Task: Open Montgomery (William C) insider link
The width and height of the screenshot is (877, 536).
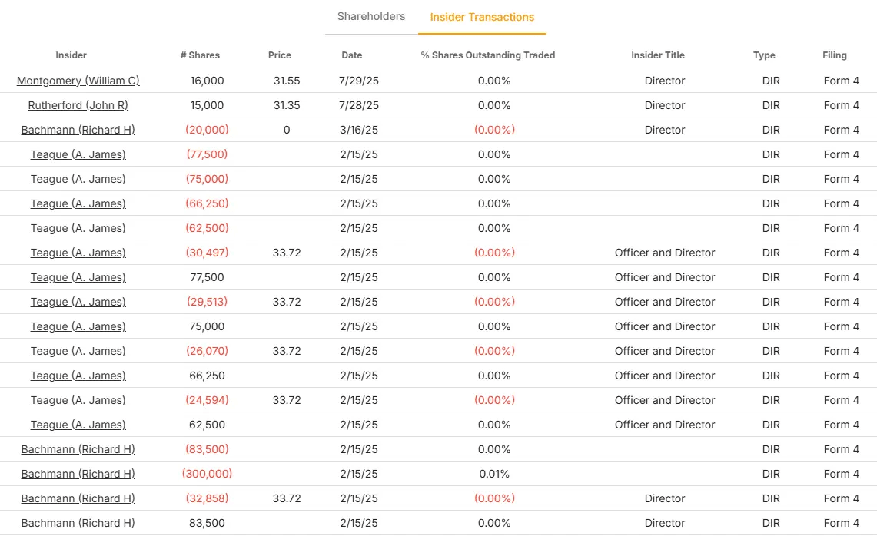Action: [x=78, y=81]
